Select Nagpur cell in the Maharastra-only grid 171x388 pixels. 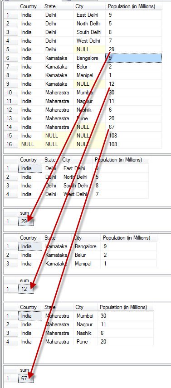click(x=85, y=324)
